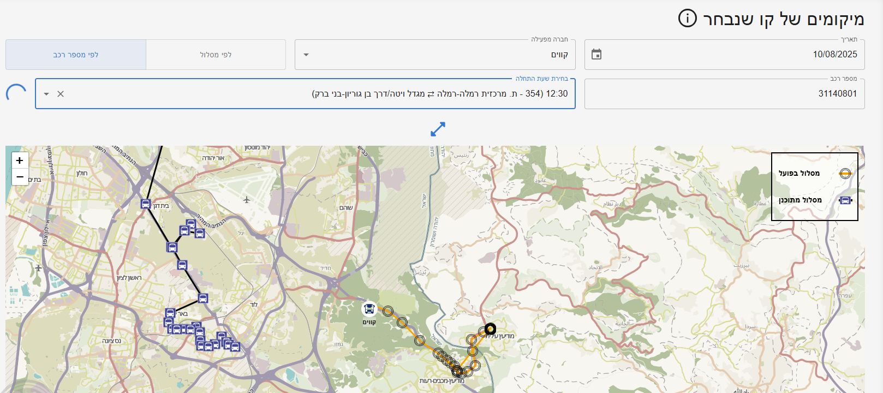Select the bus stop marker beside the באר label
The image size is (883, 393).
point(170,313)
